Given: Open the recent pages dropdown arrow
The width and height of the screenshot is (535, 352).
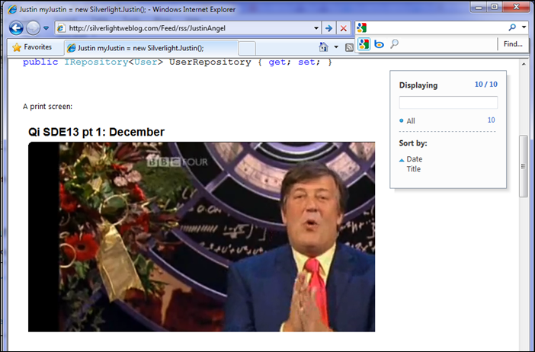Looking at the screenshot, I should tap(46, 28).
